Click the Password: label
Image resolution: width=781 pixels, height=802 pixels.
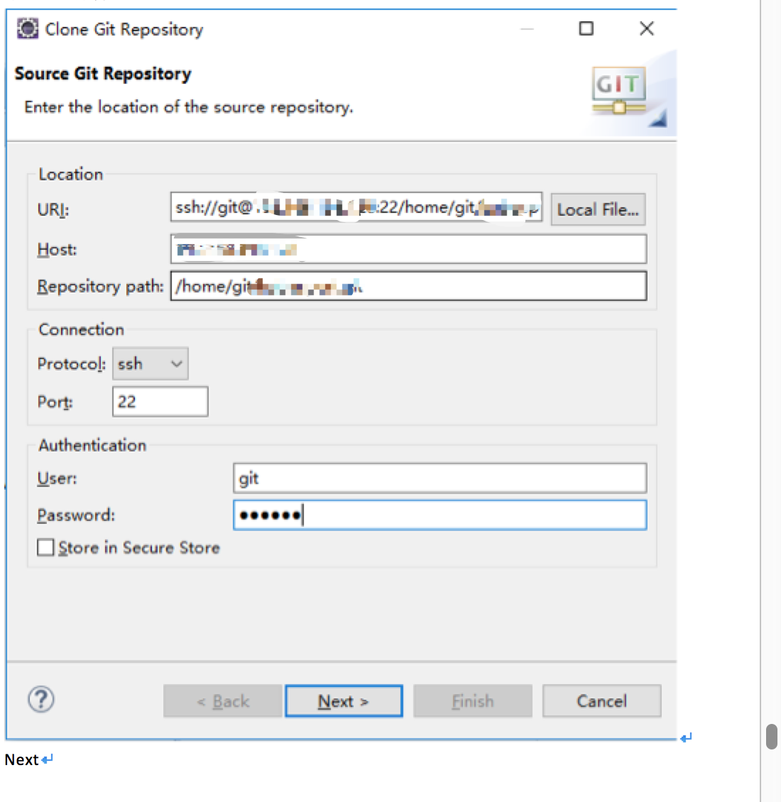pyautogui.click(x=76, y=515)
